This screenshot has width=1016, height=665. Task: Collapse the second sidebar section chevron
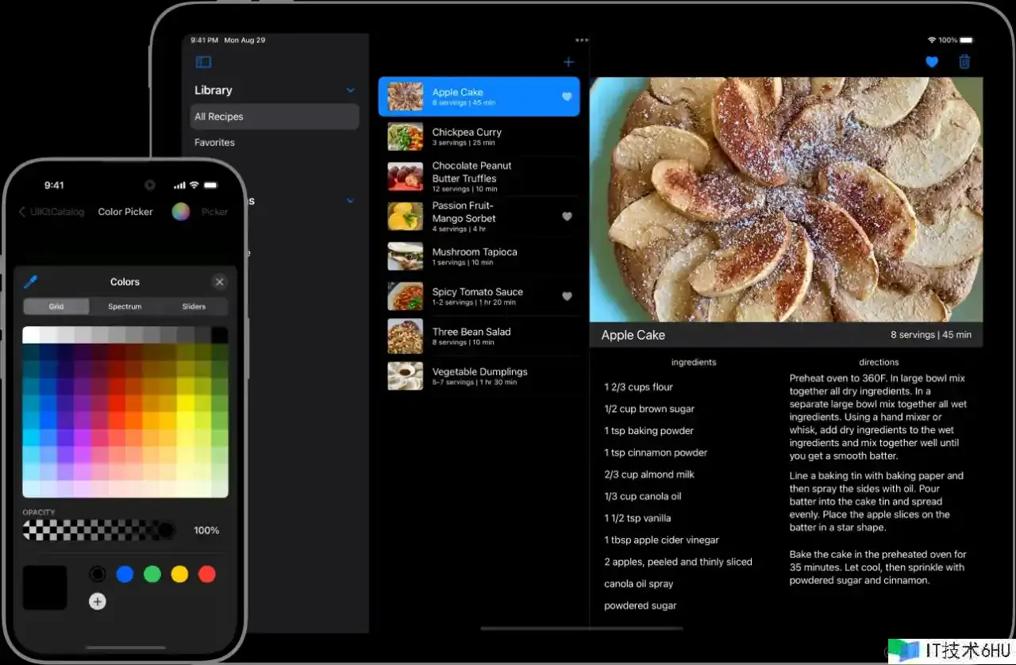click(x=350, y=201)
